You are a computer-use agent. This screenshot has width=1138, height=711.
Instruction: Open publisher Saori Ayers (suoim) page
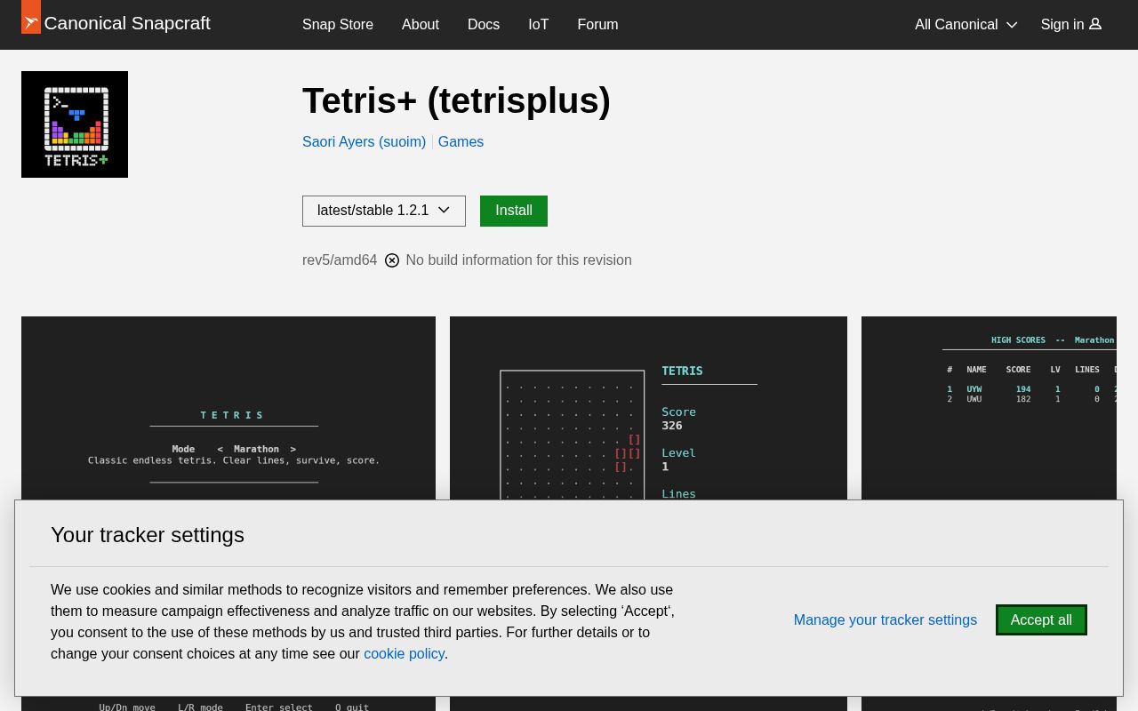point(364,141)
